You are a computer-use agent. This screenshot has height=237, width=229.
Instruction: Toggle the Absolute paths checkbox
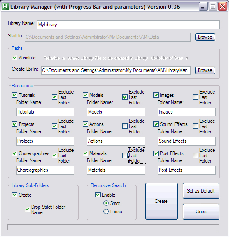coord(15,58)
